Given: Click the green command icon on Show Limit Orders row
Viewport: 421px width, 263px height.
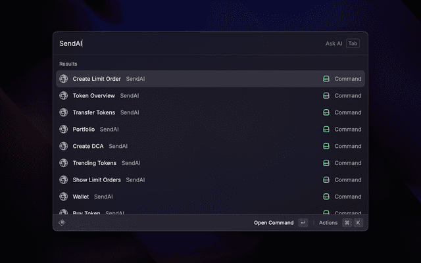Looking at the screenshot, I should 326,179.
